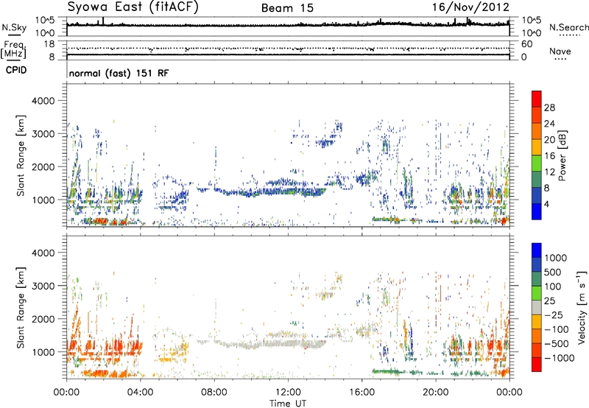Click the '-1000' tick on the Velocity colorbar
This screenshot has height=408, width=589.
click(x=559, y=358)
